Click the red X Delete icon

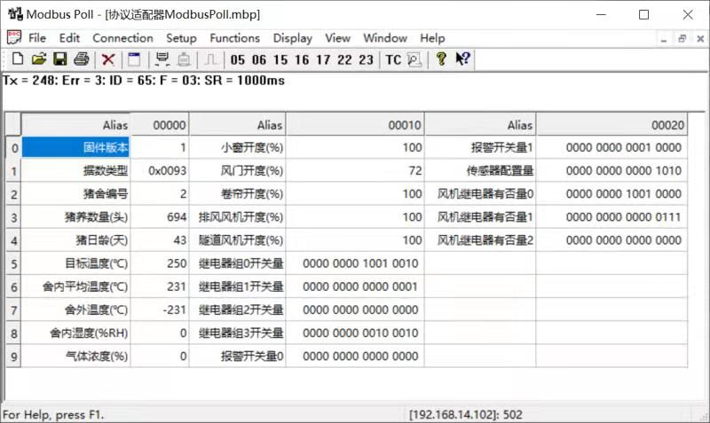(108, 59)
